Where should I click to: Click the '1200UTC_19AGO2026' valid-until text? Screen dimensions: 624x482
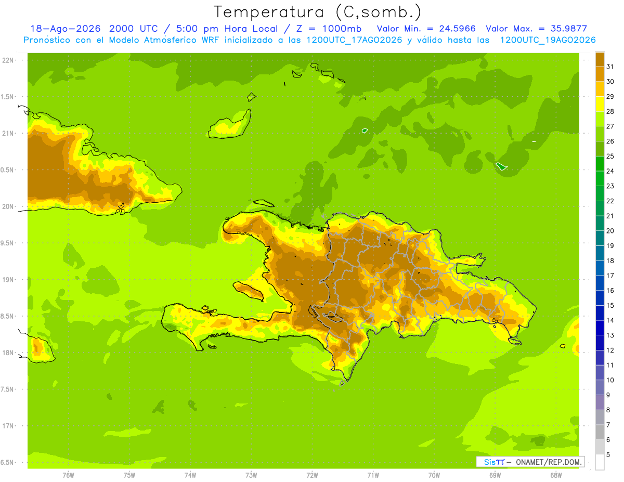click(548, 40)
